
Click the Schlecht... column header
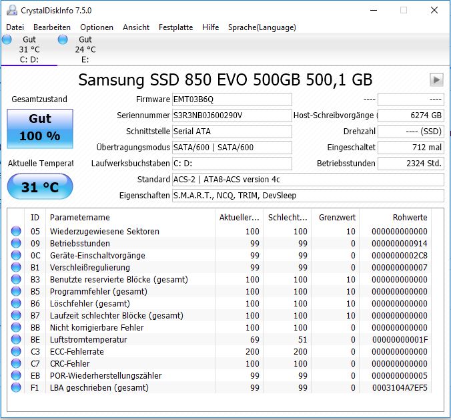pyautogui.click(x=288, y=217)
